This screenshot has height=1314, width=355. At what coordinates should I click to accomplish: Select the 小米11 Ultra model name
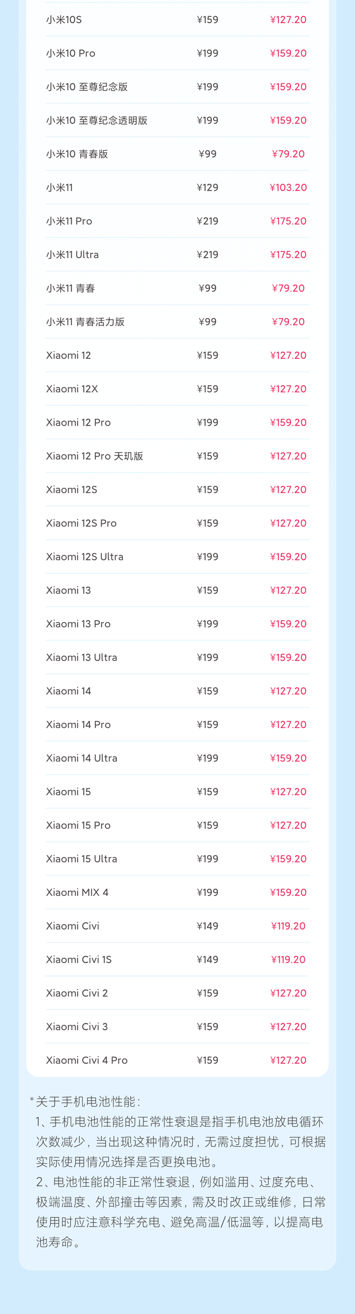pos(73,254)
